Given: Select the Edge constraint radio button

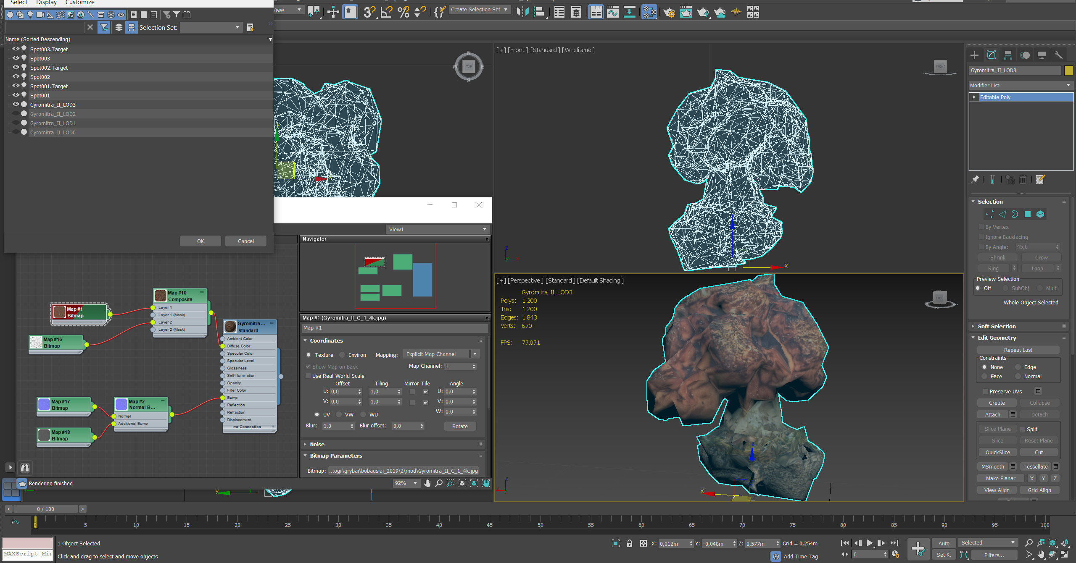Looking at the screenshot, I should pyautogui.click(x=1018, y=367).
